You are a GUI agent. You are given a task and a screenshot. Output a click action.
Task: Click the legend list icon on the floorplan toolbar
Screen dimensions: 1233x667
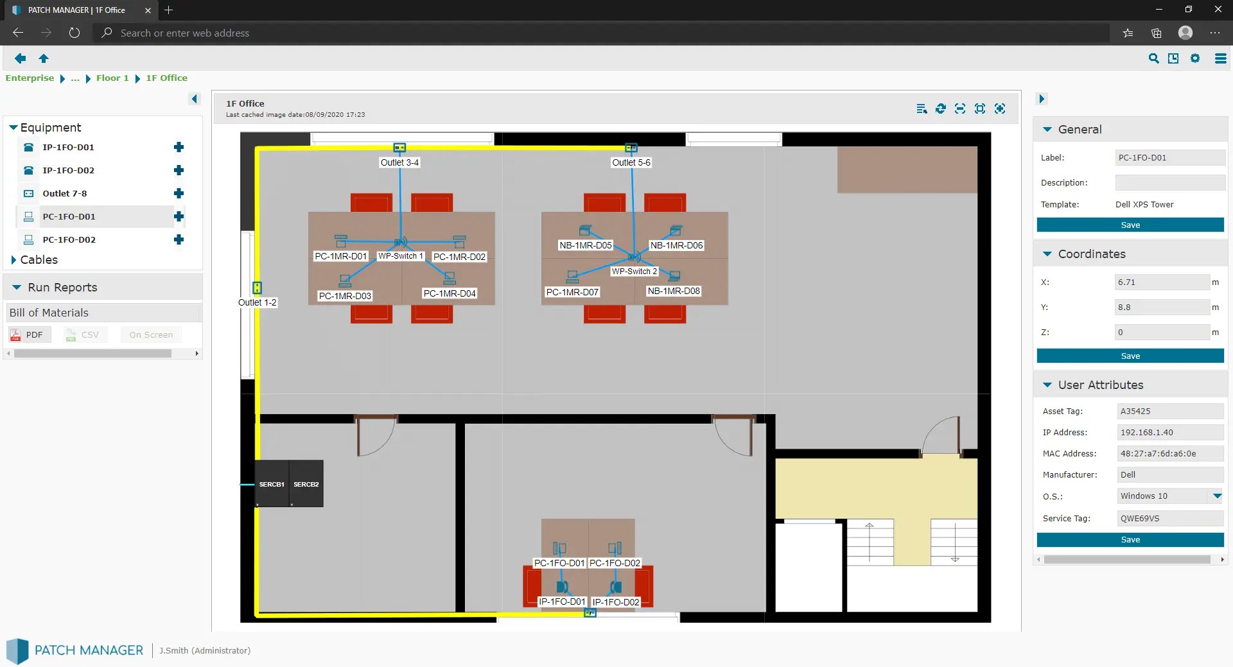tap(922, 108)
